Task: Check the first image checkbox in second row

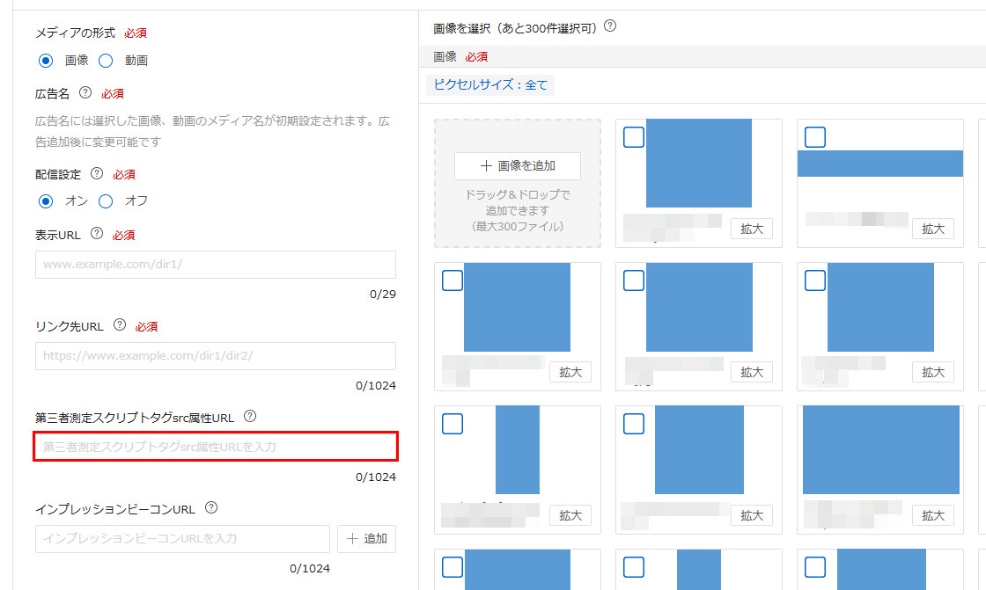Action: [453, 280]
